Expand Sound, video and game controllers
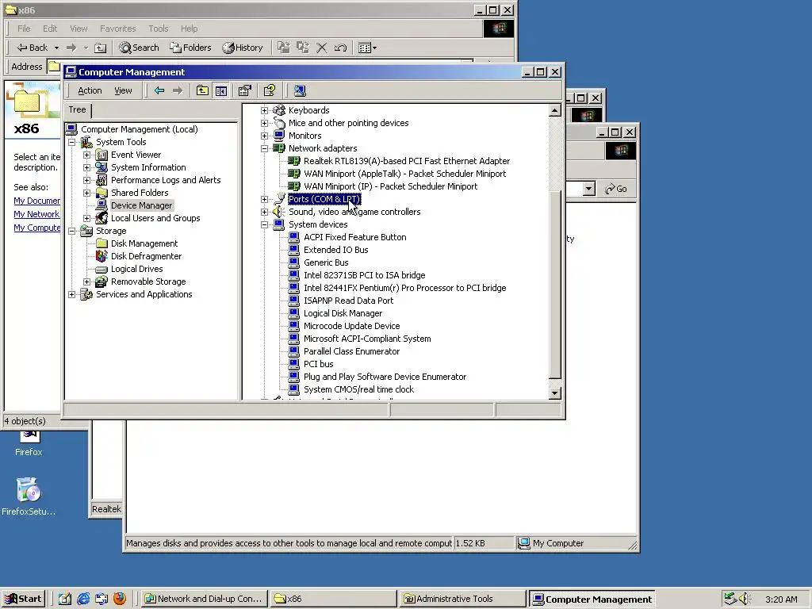 (x=264, y=212)
